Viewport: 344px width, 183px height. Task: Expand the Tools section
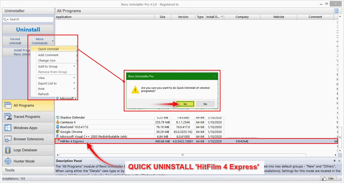(x=28, y=170)
